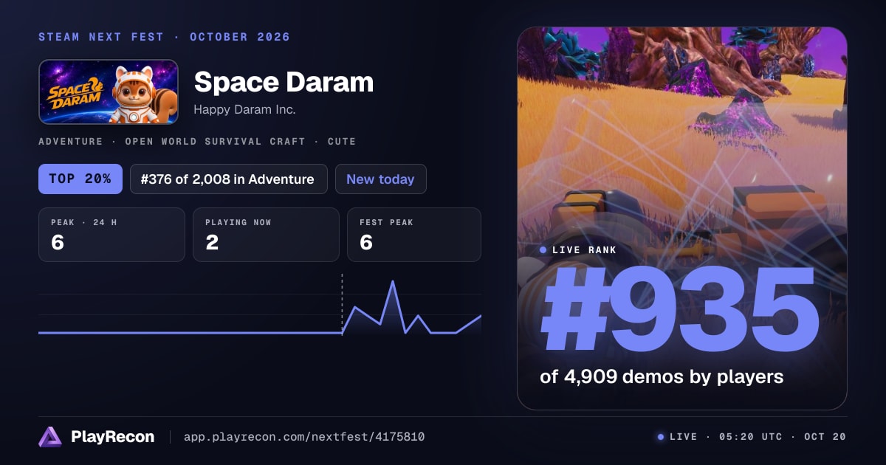Image resolution: width=886 pixels, height=465 pixels.
Task: Open app.playrecon.com/nextfest/4175810 link
Action: click(x=304, y=437)
